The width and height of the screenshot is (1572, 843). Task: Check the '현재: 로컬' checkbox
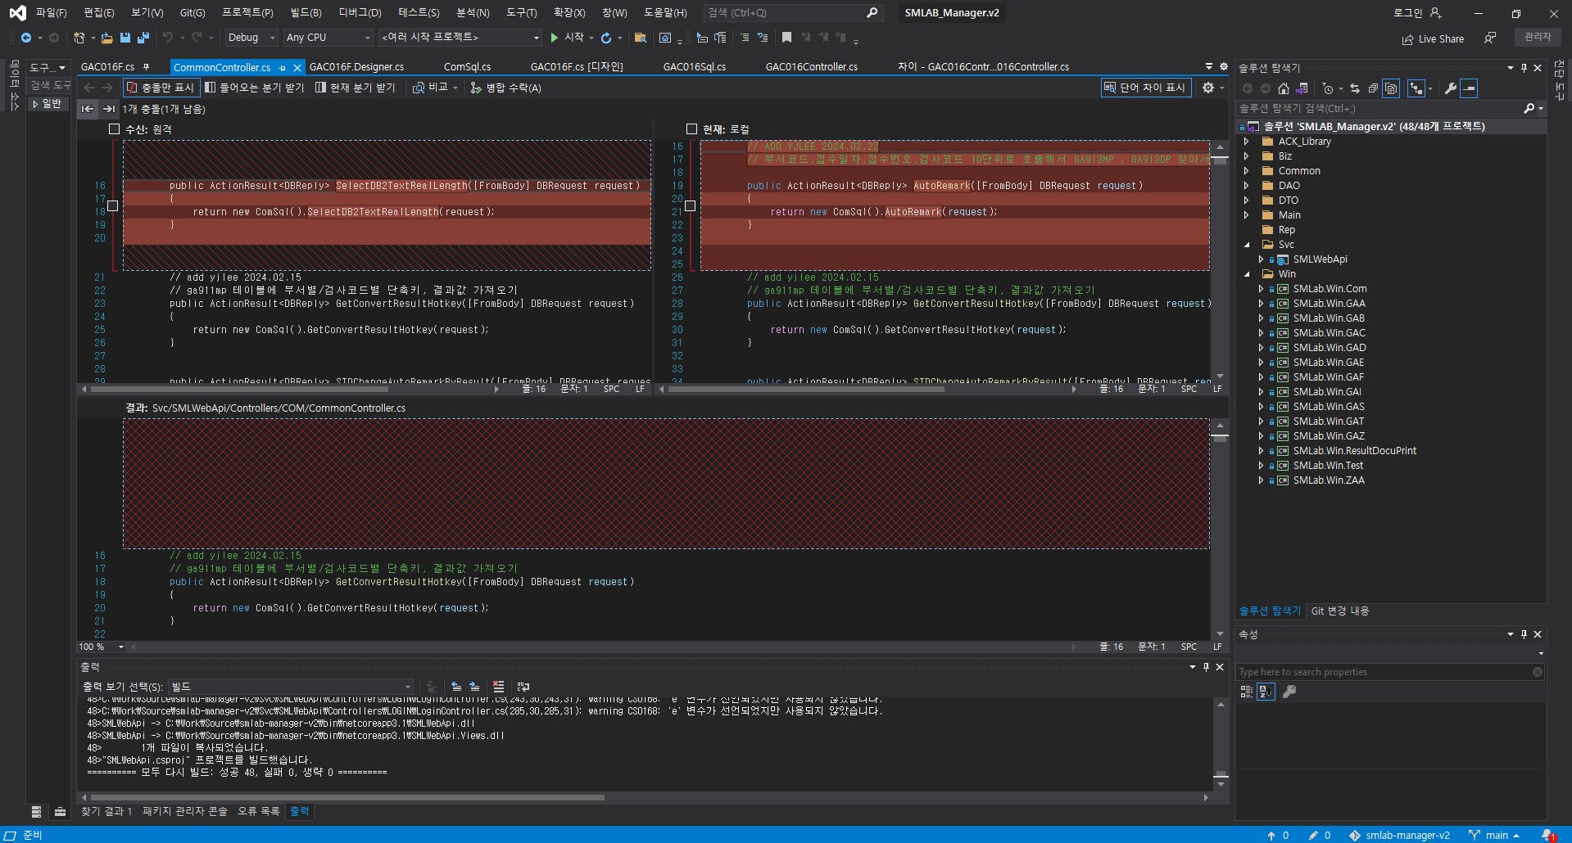(691, 129)
